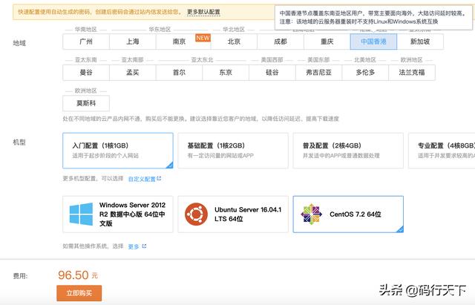
Task: Select the 多伦多 region
Action: pos(365,73)
